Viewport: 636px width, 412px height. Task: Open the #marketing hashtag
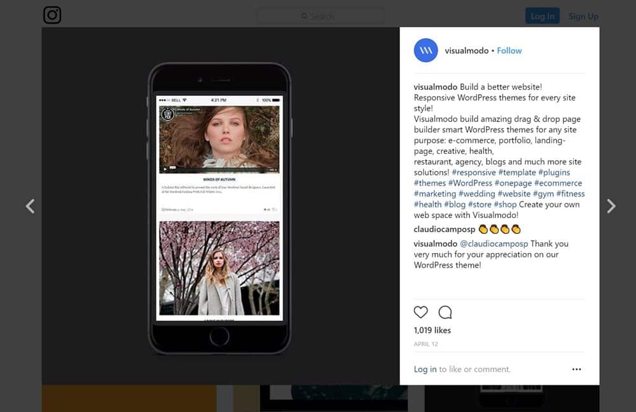coord(435,194)
